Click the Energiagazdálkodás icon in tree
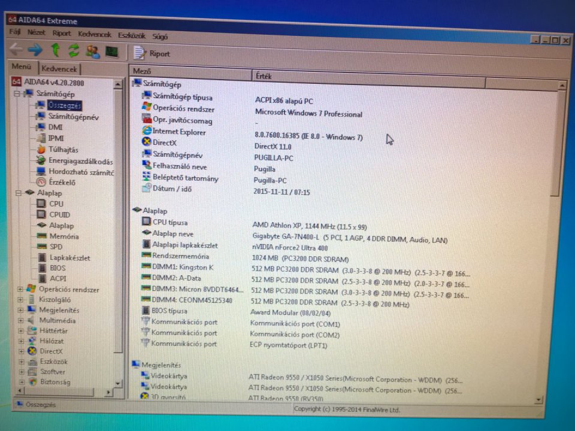The height and width of the screenshot is (431, 575). coord(41,160)
